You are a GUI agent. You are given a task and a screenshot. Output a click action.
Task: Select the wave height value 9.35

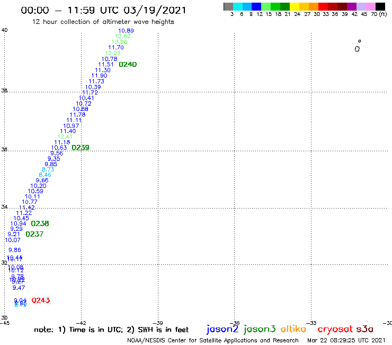click(54, 159)
